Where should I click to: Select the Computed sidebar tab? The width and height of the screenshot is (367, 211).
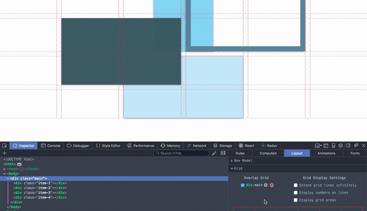268,153
